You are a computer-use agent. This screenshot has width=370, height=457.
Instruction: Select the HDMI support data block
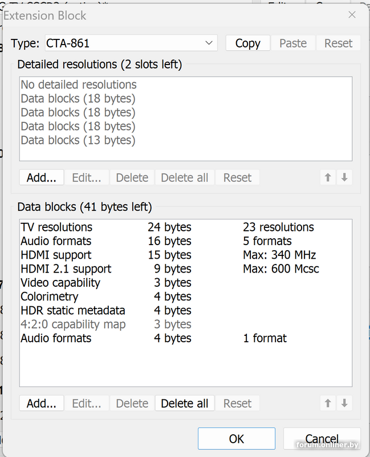[56, 255]
